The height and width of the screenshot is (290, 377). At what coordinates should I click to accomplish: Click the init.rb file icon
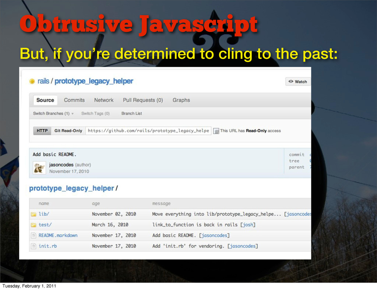tap(34, 246)
